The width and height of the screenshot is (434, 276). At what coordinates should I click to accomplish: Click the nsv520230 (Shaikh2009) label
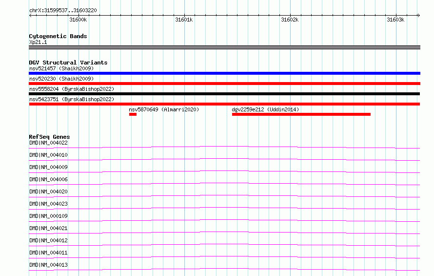click(61, 79)
